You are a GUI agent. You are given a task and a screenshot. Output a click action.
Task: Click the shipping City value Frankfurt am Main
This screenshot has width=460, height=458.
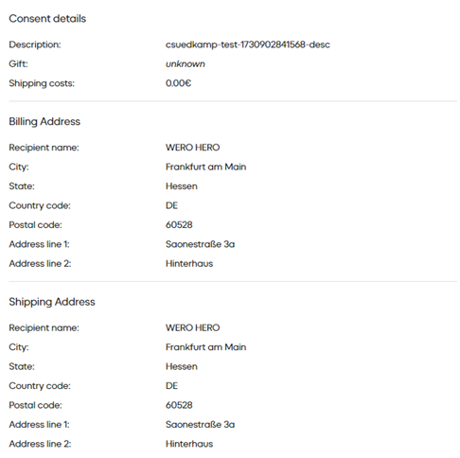(x=205, y=347)
